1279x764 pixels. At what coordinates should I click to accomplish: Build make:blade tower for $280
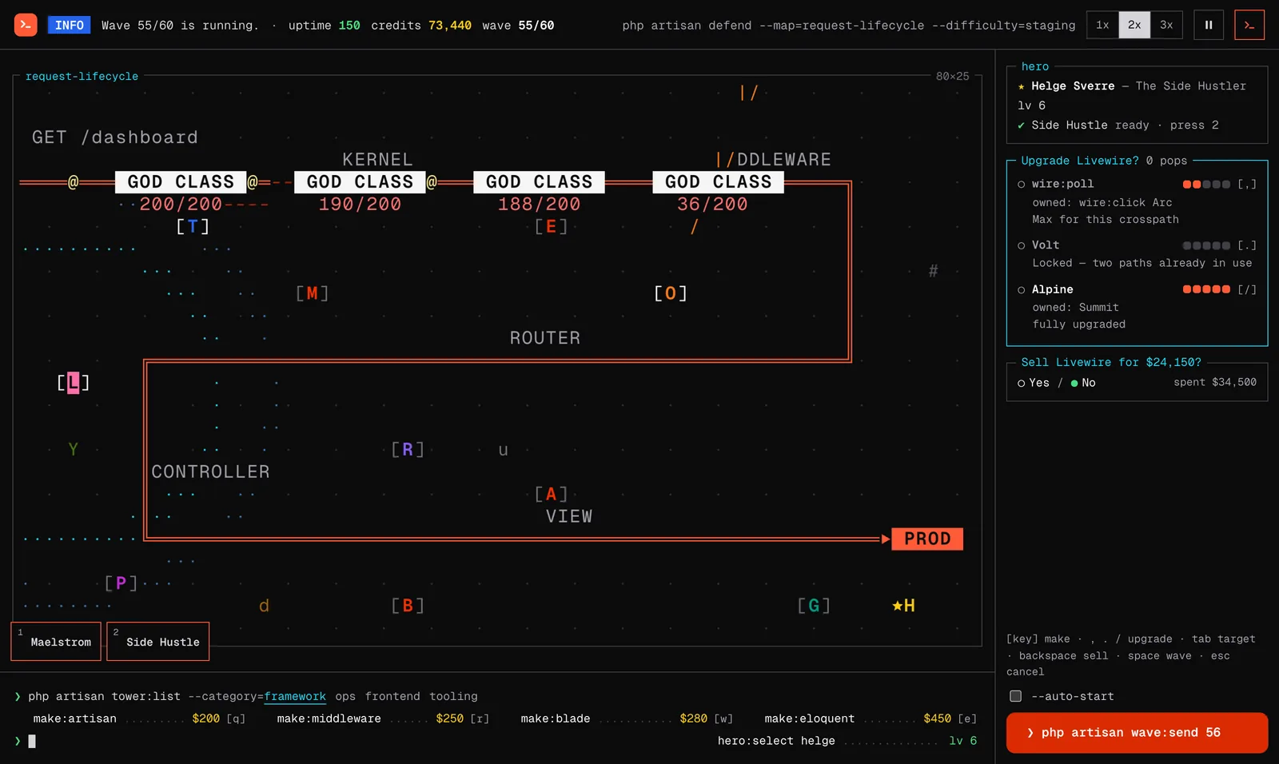point(627,718)
